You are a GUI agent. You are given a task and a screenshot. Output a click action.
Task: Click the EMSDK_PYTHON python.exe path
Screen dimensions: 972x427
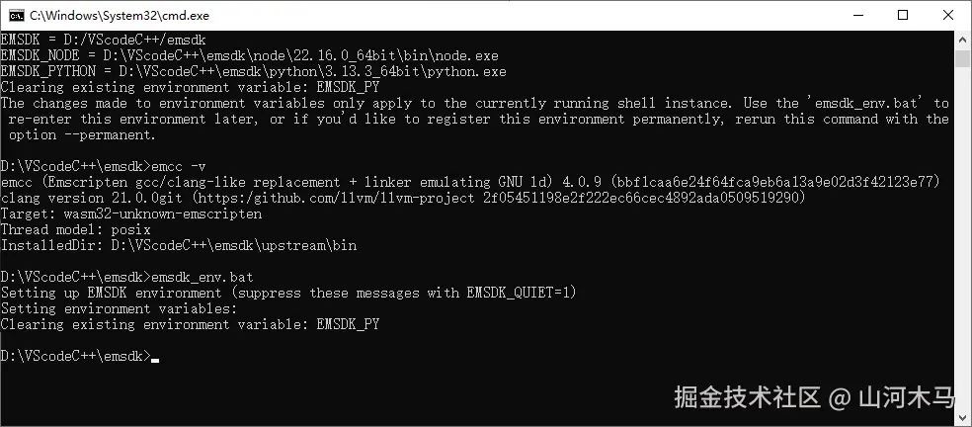(313, 72)
